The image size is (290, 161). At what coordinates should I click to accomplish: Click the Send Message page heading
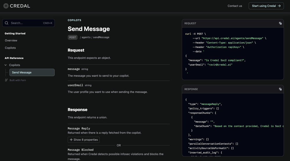89,29
